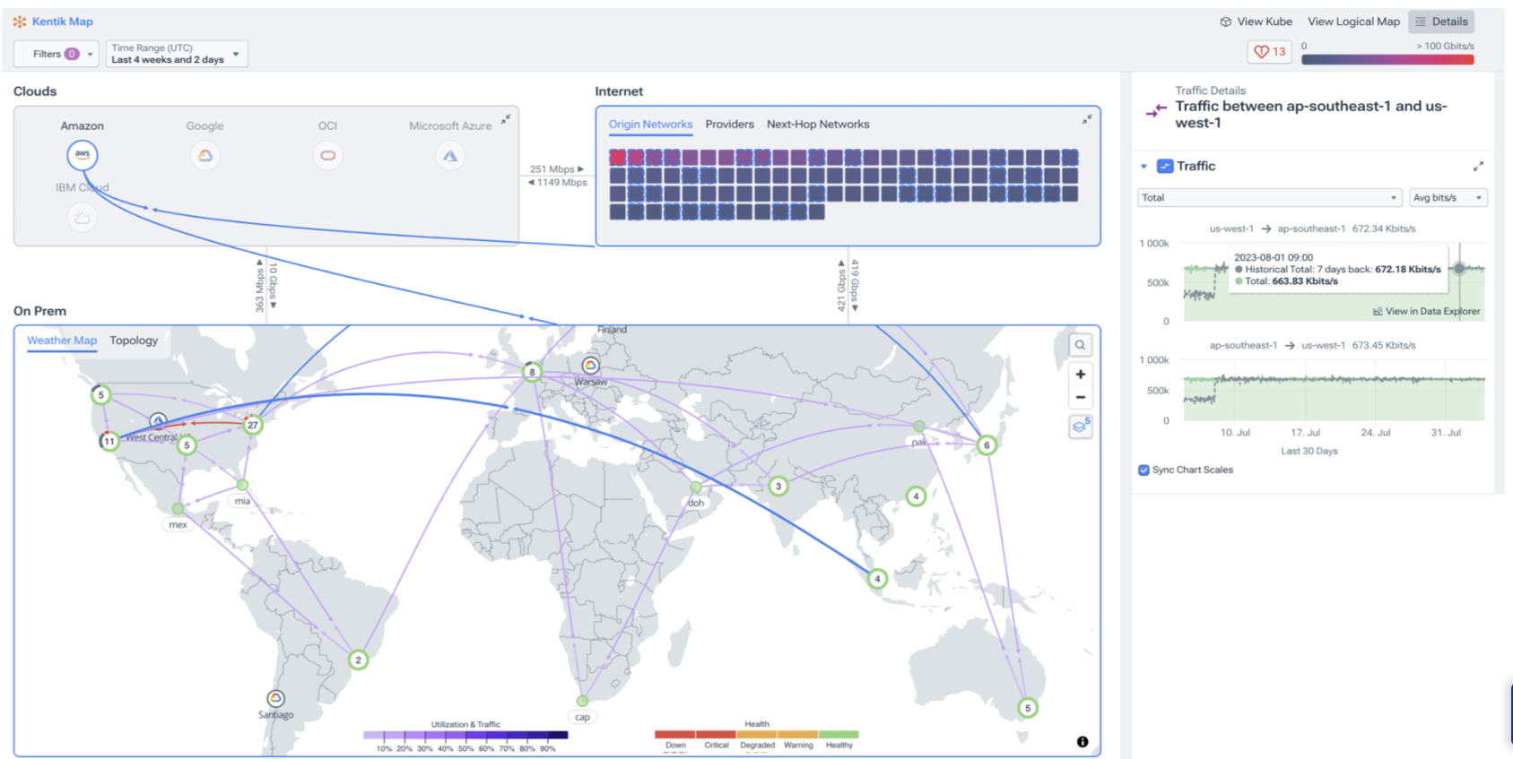Open the Avg bits/s dropdown
The image size is (1513, 759).
click(1448, 197)
